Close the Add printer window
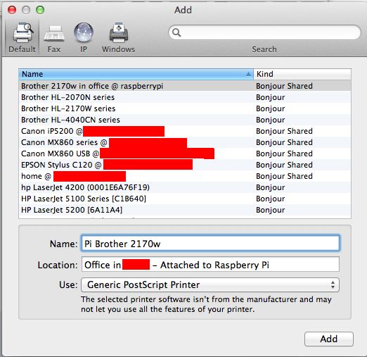367x357 pixels. pyautogui.click(x=12, y=10)
